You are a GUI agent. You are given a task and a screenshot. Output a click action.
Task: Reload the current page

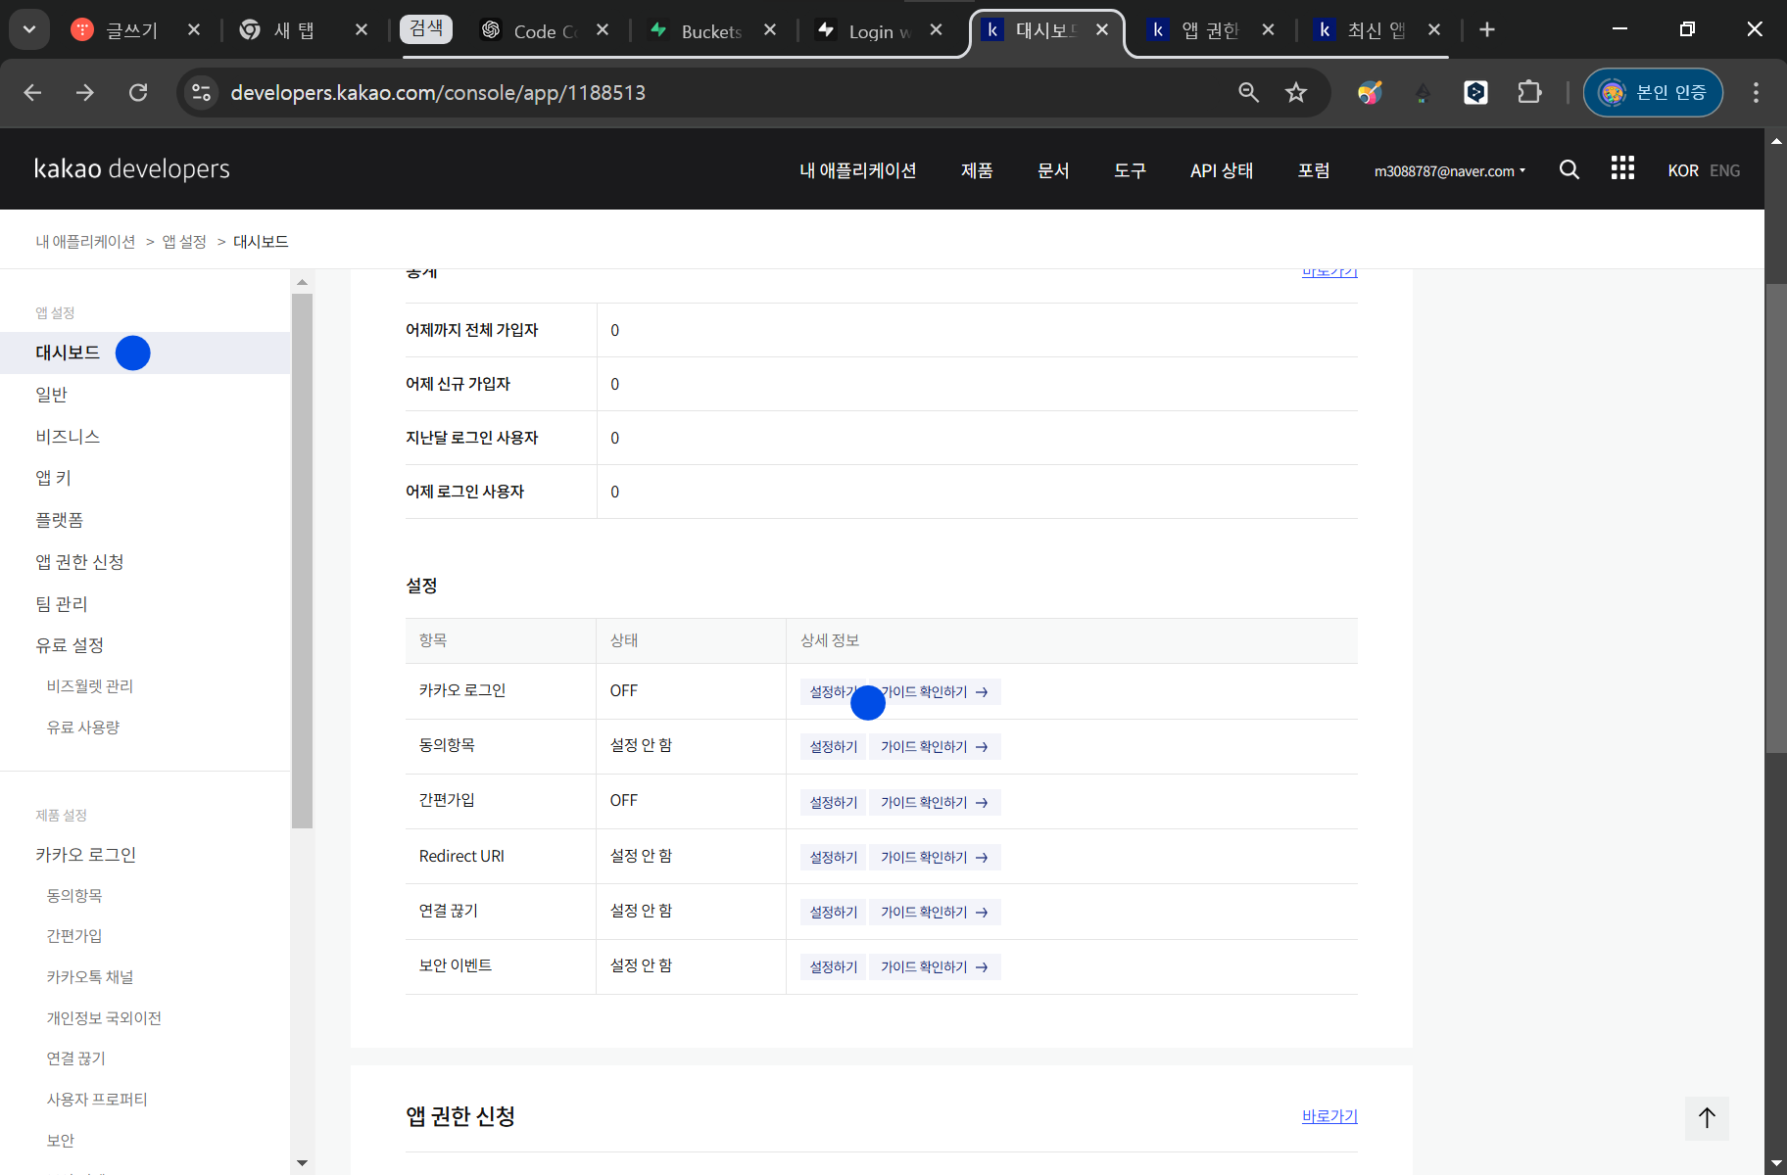[138, 92]
